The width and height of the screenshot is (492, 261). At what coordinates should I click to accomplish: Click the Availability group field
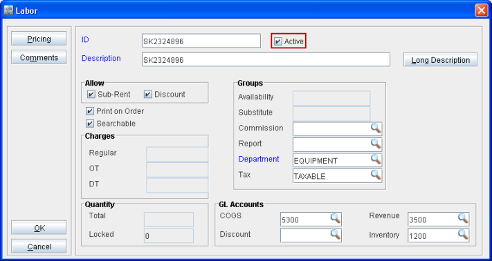[331, 98]
